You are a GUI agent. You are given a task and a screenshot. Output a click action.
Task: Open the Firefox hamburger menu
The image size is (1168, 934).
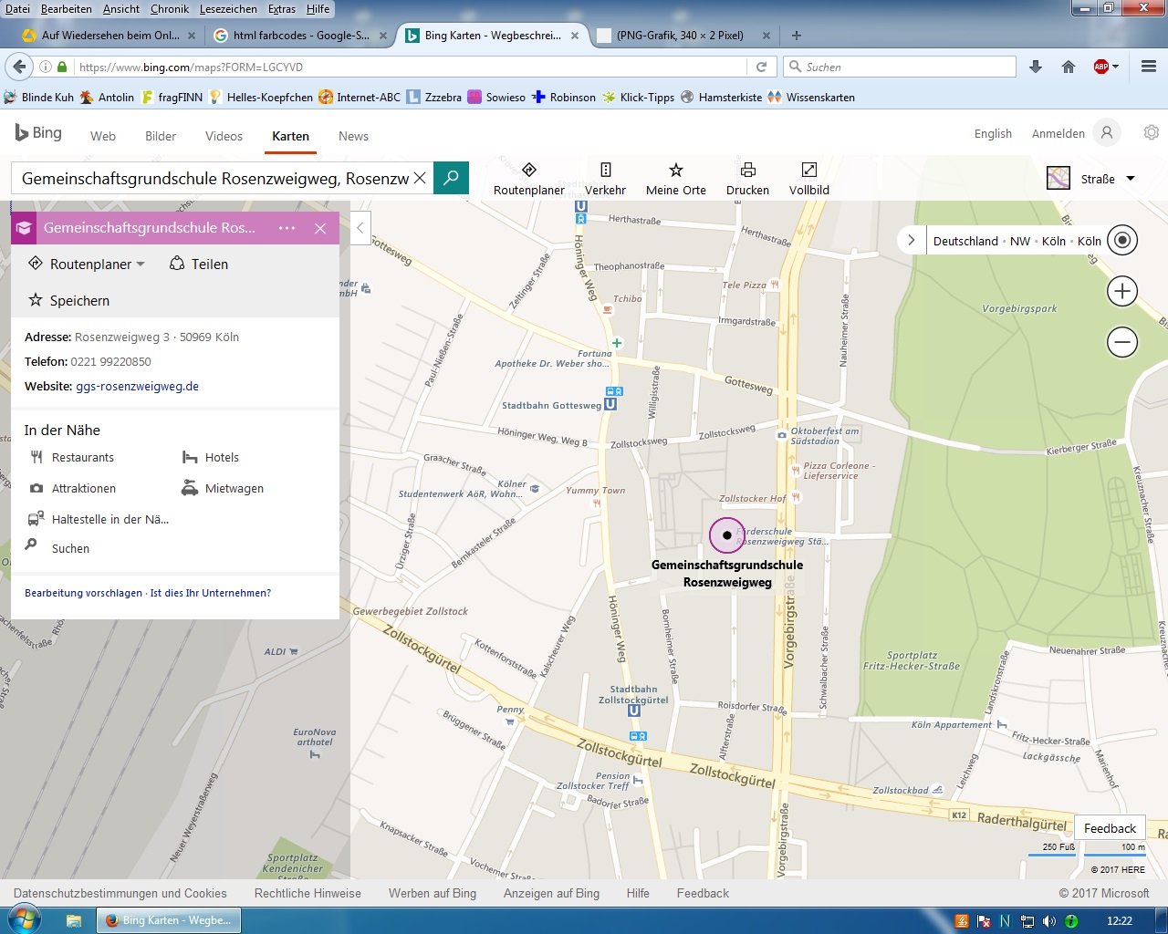point(1149,67)
